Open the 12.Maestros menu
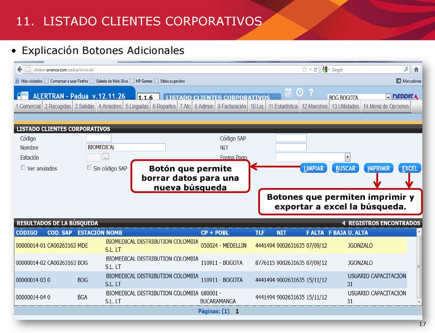The image size is (435, 333). pos(315,106)
